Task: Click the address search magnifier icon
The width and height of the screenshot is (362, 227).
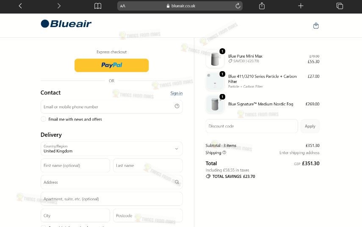Action: [177, 182]
